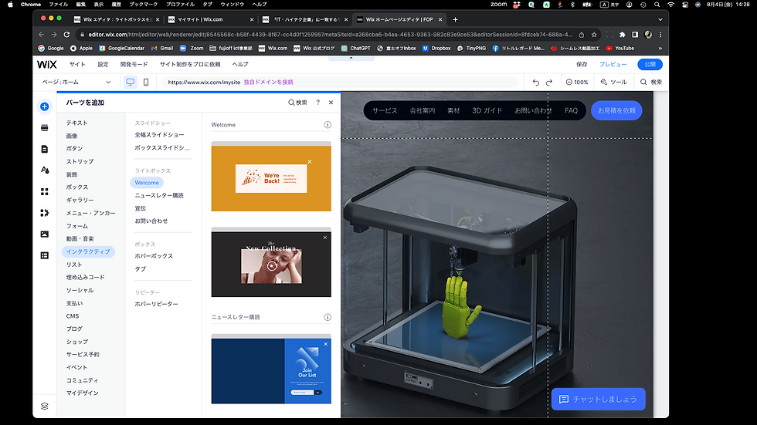Open help question mark in panel
757x425 pixels.
317,103
